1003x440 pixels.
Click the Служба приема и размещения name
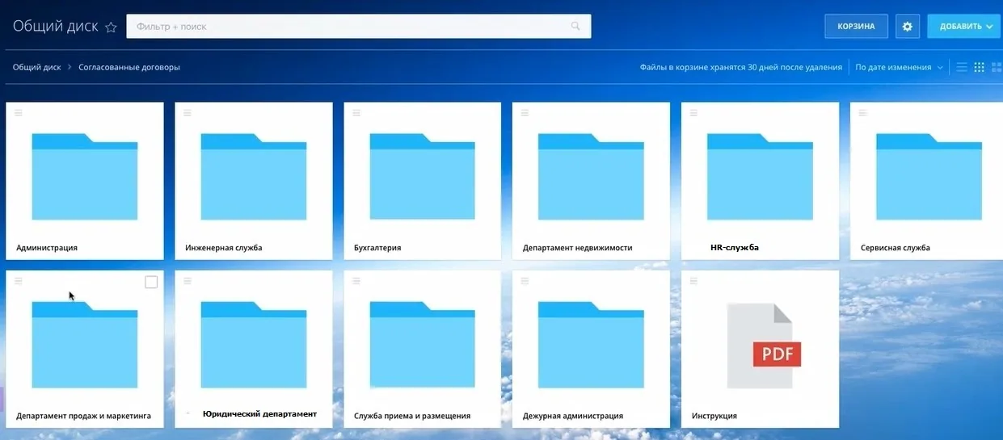[412, 416]
